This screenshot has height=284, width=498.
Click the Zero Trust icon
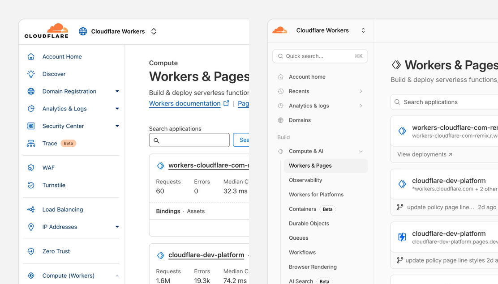pyautogui.click(x=31, y=251)
